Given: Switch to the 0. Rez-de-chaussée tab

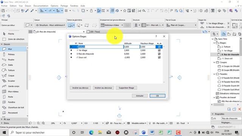Looking at the screenshot, I should [x=46, y=32].
